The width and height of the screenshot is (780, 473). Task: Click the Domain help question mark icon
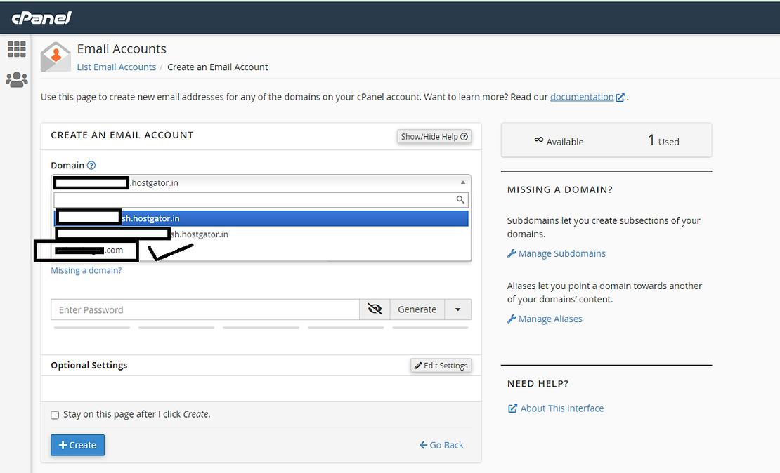pos(91,166)
